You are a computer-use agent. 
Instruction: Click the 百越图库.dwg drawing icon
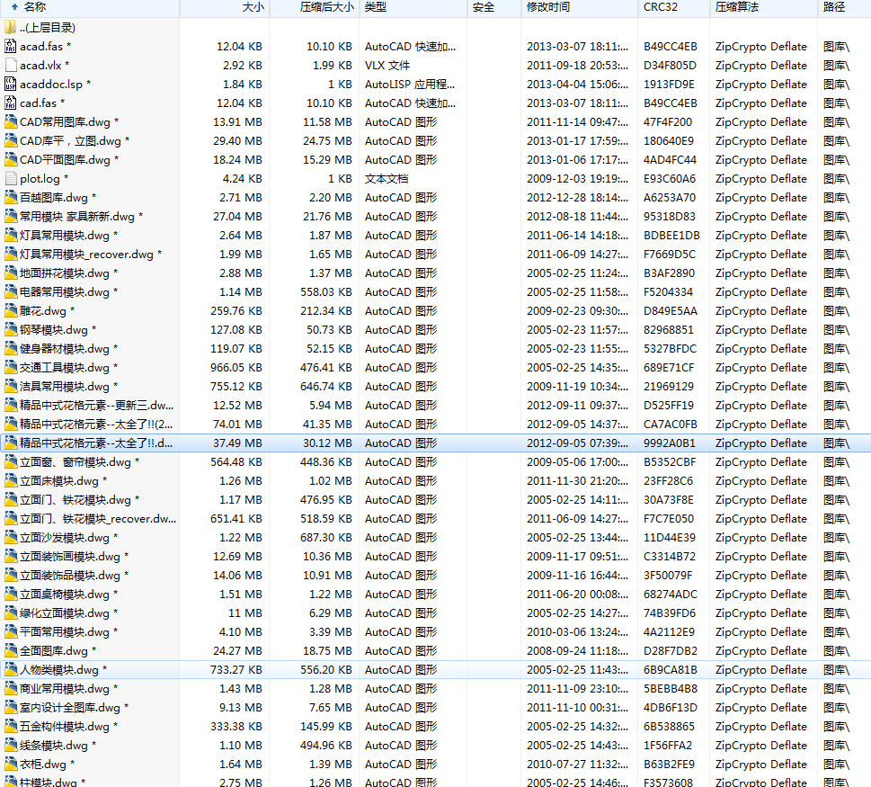[10, 197]
